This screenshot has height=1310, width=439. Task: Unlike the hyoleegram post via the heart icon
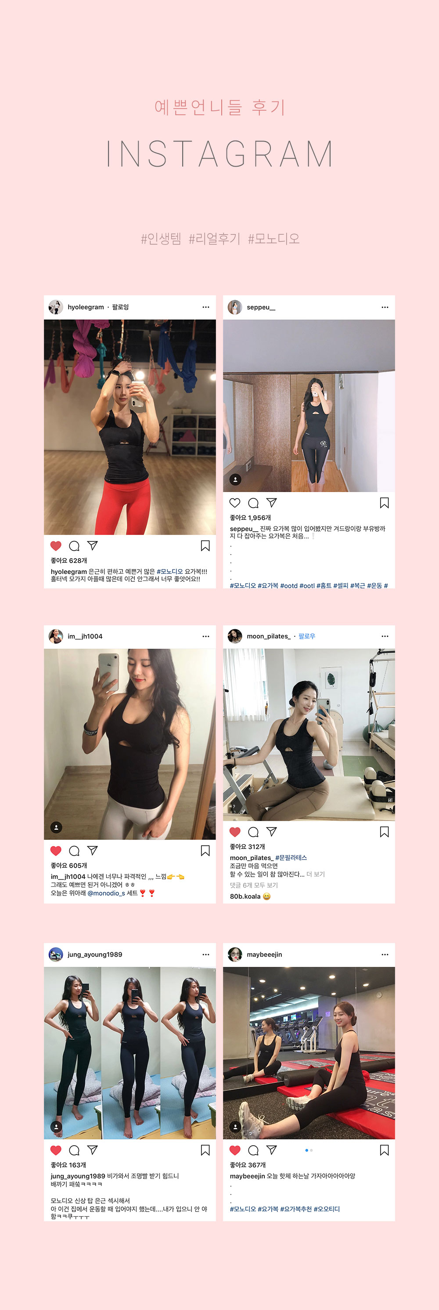click(56, 546)
